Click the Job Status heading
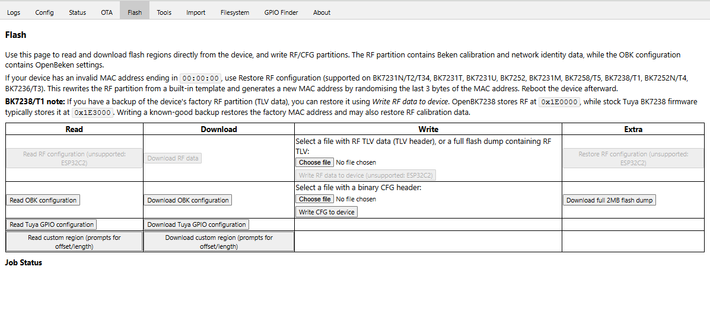Screen dimensions: 710x321 [x=24, y=263]
